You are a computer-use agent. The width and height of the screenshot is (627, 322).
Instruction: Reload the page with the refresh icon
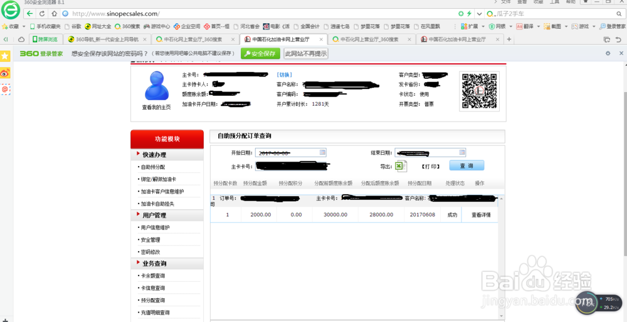point(42,14)
